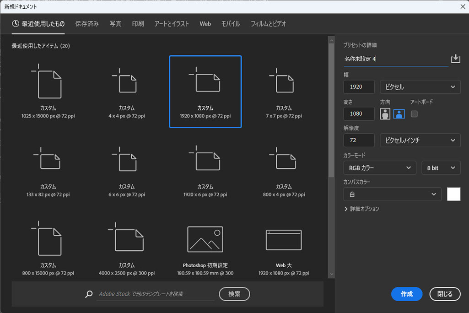Click the save preset icon
The image size is (469, 313).
[x=456, y=59]
